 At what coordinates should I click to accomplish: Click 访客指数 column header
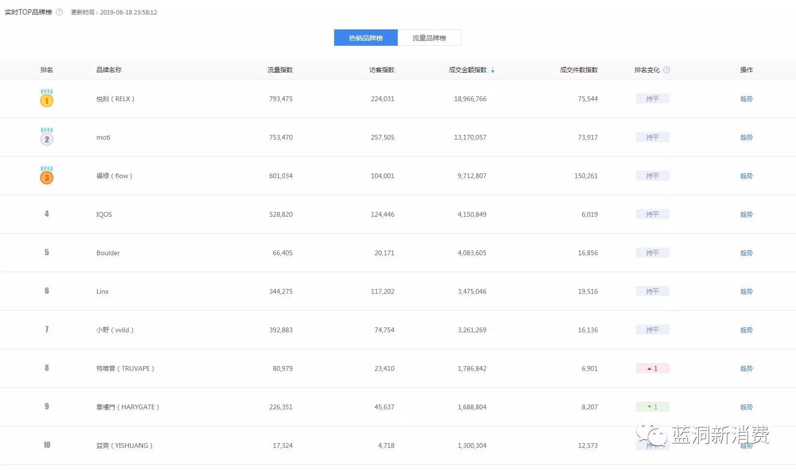click(x=382, y=70)
